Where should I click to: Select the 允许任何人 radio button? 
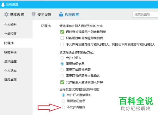(x=62, y=58)
